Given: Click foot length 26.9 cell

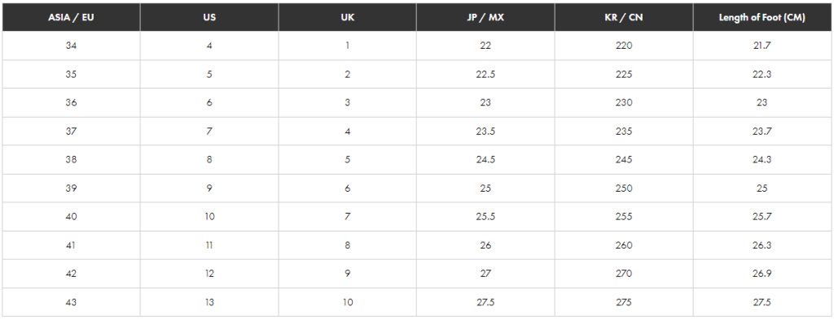Looking at the screenshot, I should point(762,274).
